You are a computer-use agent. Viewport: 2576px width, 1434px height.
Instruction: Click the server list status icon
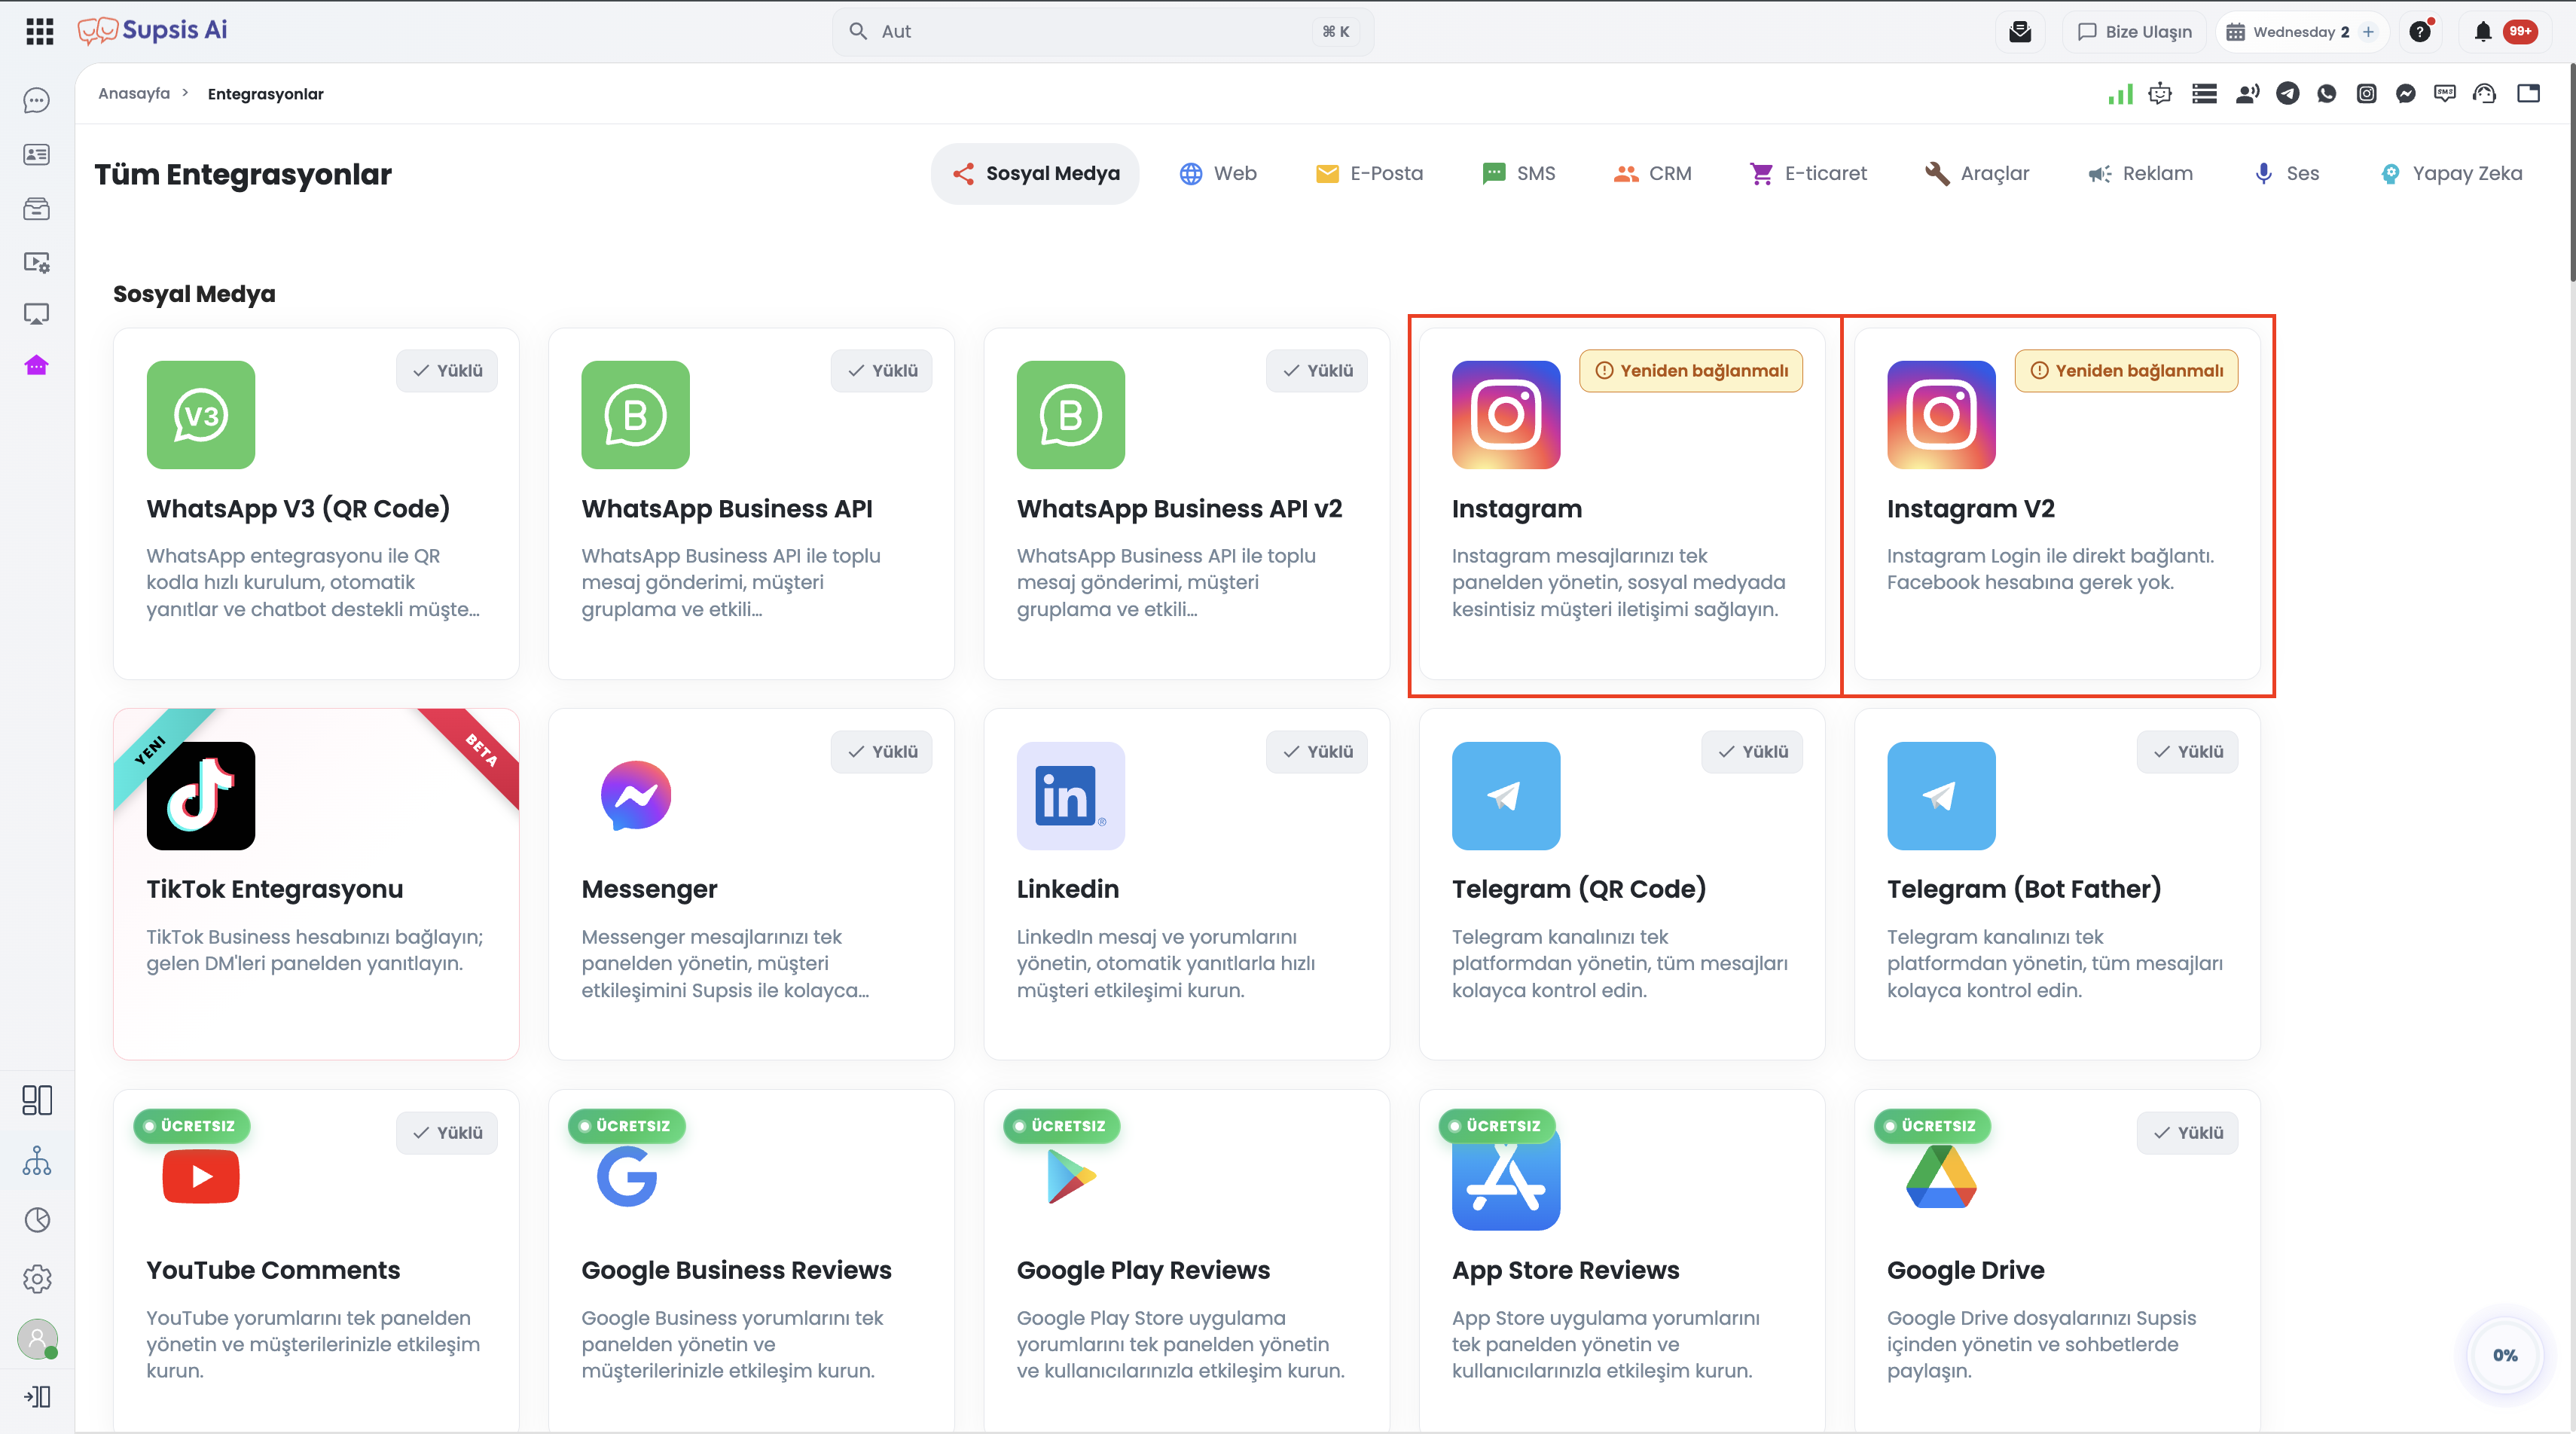2204,93
